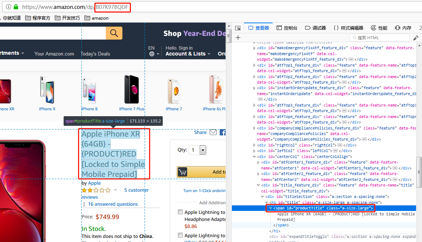Click the 搜索 HTML search field
The image size is (422, 242).
click(x=379, y=38)
